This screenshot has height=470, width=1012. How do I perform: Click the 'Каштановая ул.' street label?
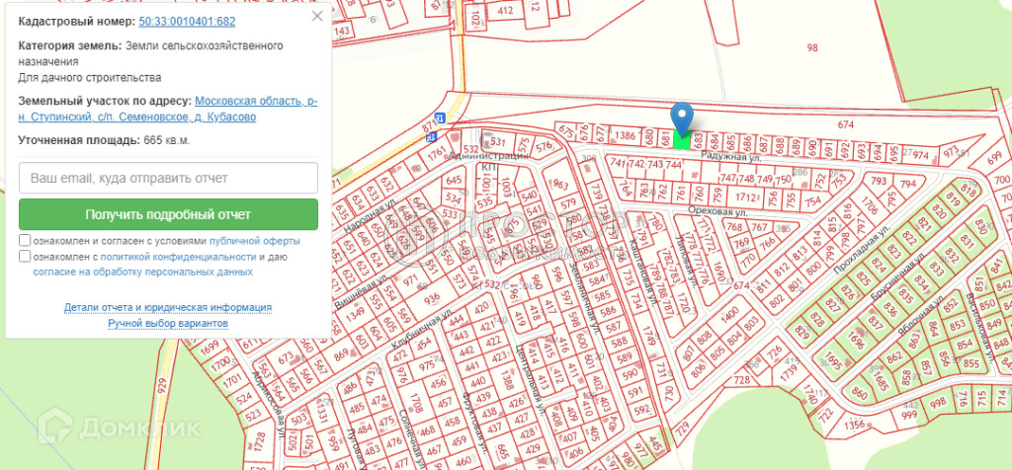point(642,274)
